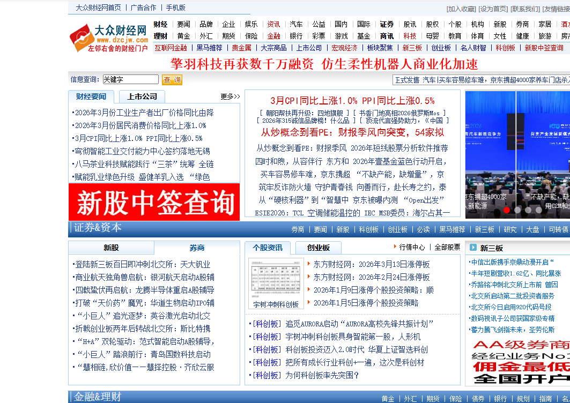Image resolution: width=570 pixels, height=403 pixels.
Task: Open 蓄力腾飞剑指未来 article
Action: (512, 330)
